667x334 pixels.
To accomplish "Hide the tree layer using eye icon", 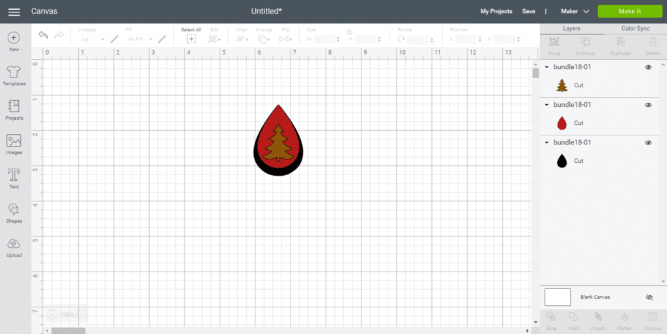I will [648, 67].
